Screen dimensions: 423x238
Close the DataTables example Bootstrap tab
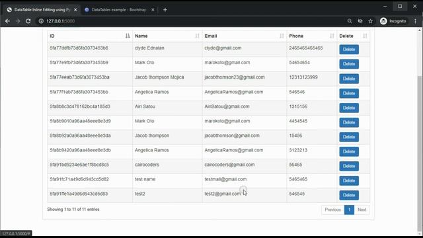[153, 10]
